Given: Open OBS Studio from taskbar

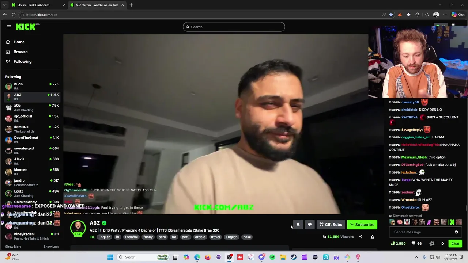Looking at the screenshot, I should coord(229,257).
